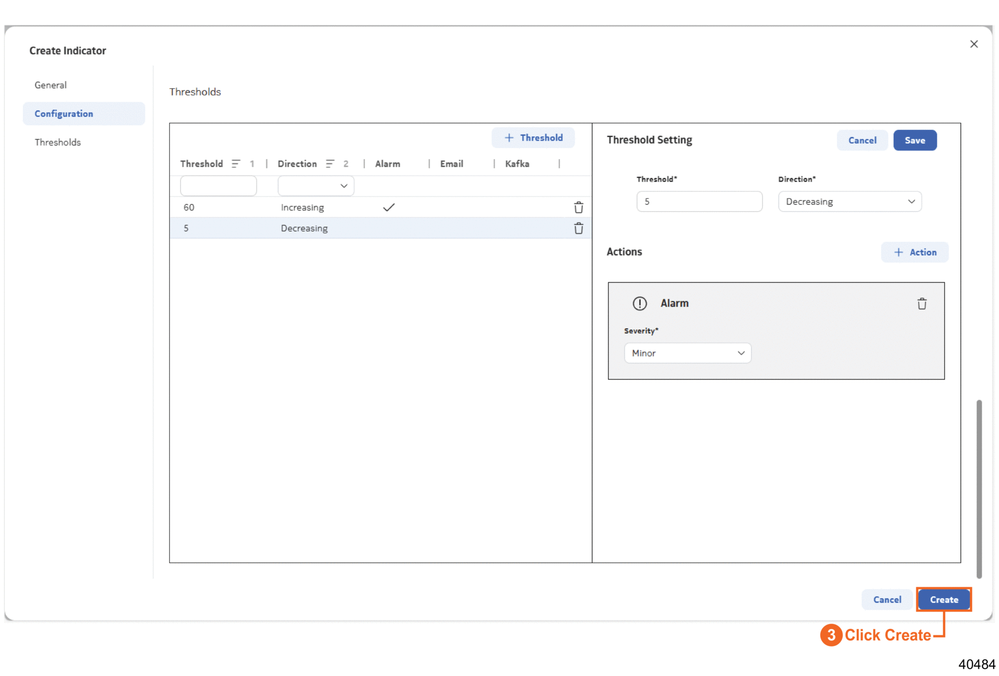Viewport: 999px width, 676px height.
Task: Click the Create button
Action: (x=943, y=599)
